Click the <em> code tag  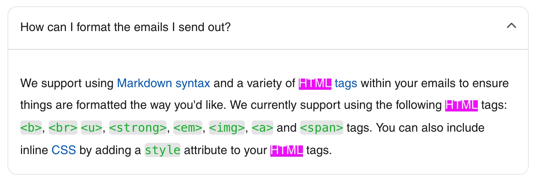(x=188, y=128)
